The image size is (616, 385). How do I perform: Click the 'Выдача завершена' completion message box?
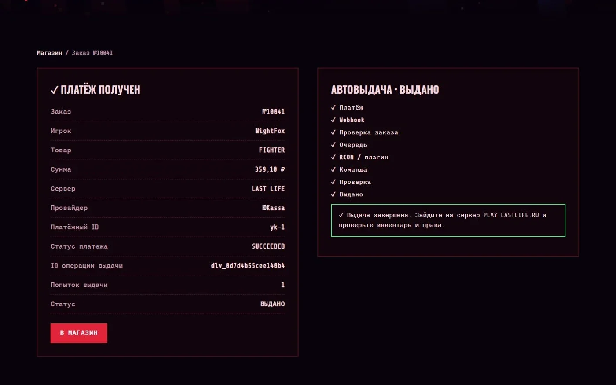point(448,220)
